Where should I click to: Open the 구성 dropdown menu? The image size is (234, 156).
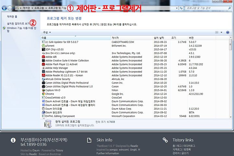pos(47,32)
